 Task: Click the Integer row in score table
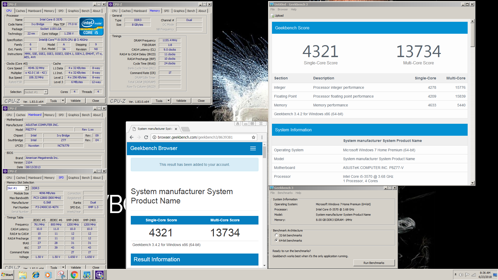[370, 87]
